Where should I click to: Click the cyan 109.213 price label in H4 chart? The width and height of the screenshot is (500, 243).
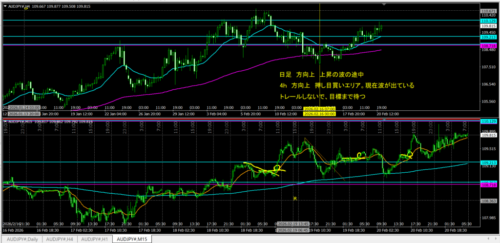tap(488, 37)
